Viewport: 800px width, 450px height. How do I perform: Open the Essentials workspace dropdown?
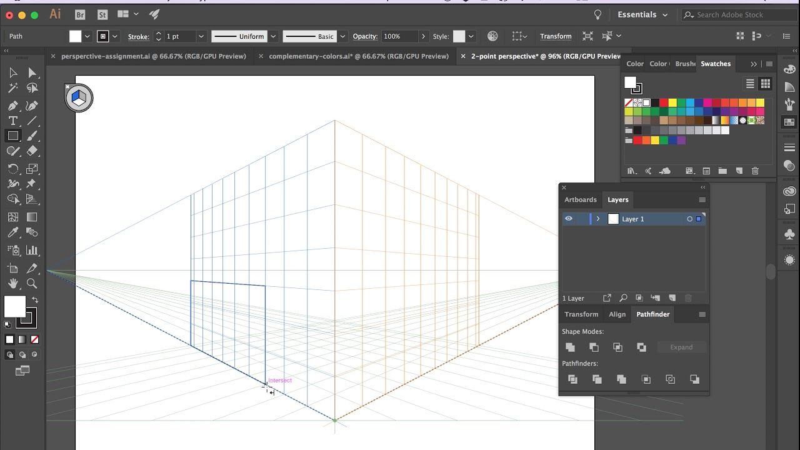pos(642,14)
